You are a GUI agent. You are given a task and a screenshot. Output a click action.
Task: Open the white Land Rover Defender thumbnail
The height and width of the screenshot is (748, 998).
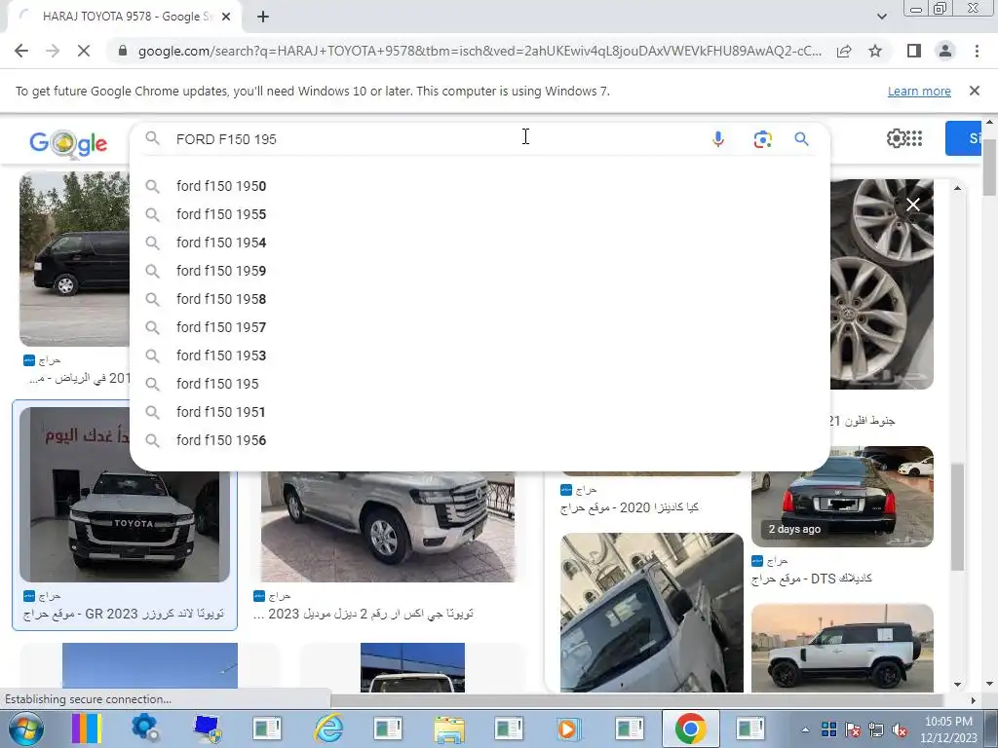point(842,648)
